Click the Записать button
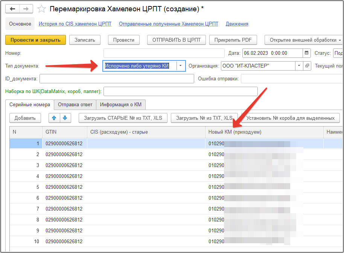The width and height of the screenshot is (344, 253). point(85,40)
